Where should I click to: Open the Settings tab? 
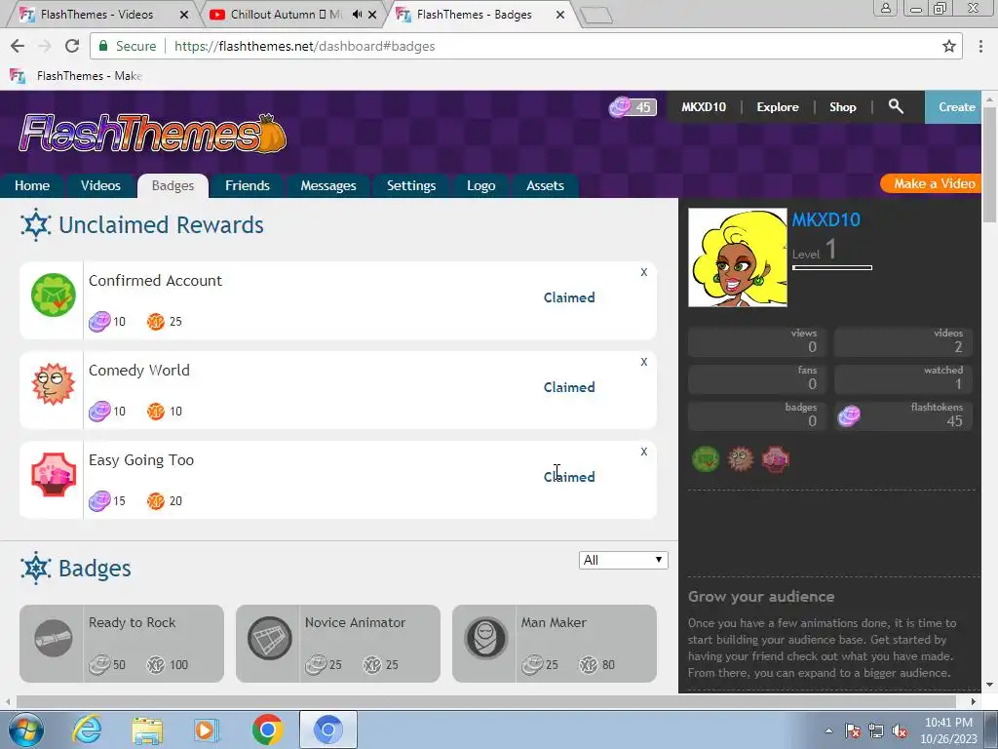411,185
